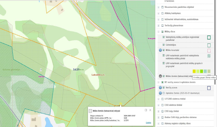Open info for Miško kvartalai layer
This screenshot has width=217, height=127.
tap(160, 50)
